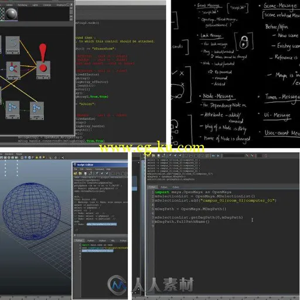Open Edit menu in the Script Editor window
The image size is (300, 300).
(x=81, y=169)
